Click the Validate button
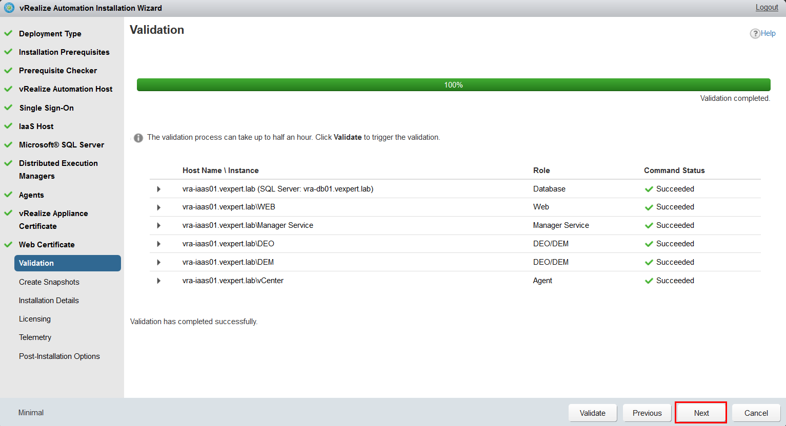786x426 pixels. coord(593,413)
